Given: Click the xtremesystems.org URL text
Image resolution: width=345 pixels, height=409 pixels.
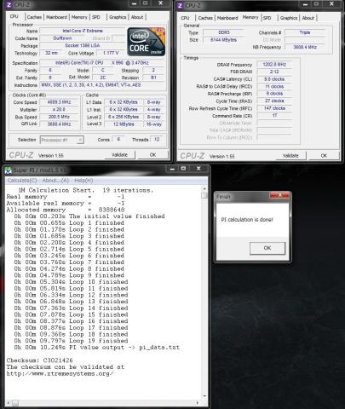Looking at the screenshot, I should 60,373.
